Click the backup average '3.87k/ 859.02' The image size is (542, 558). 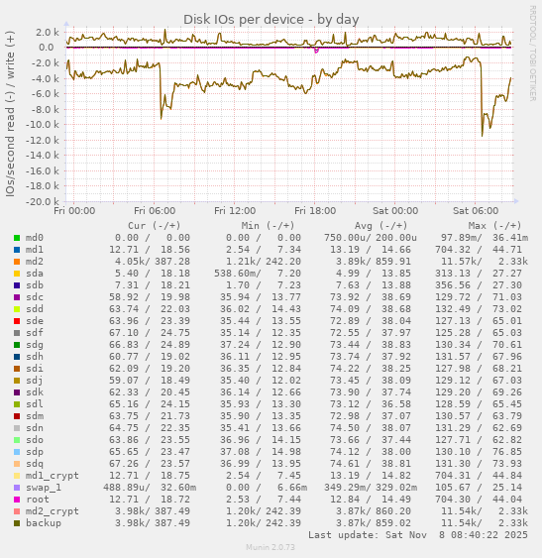(374, 523)
